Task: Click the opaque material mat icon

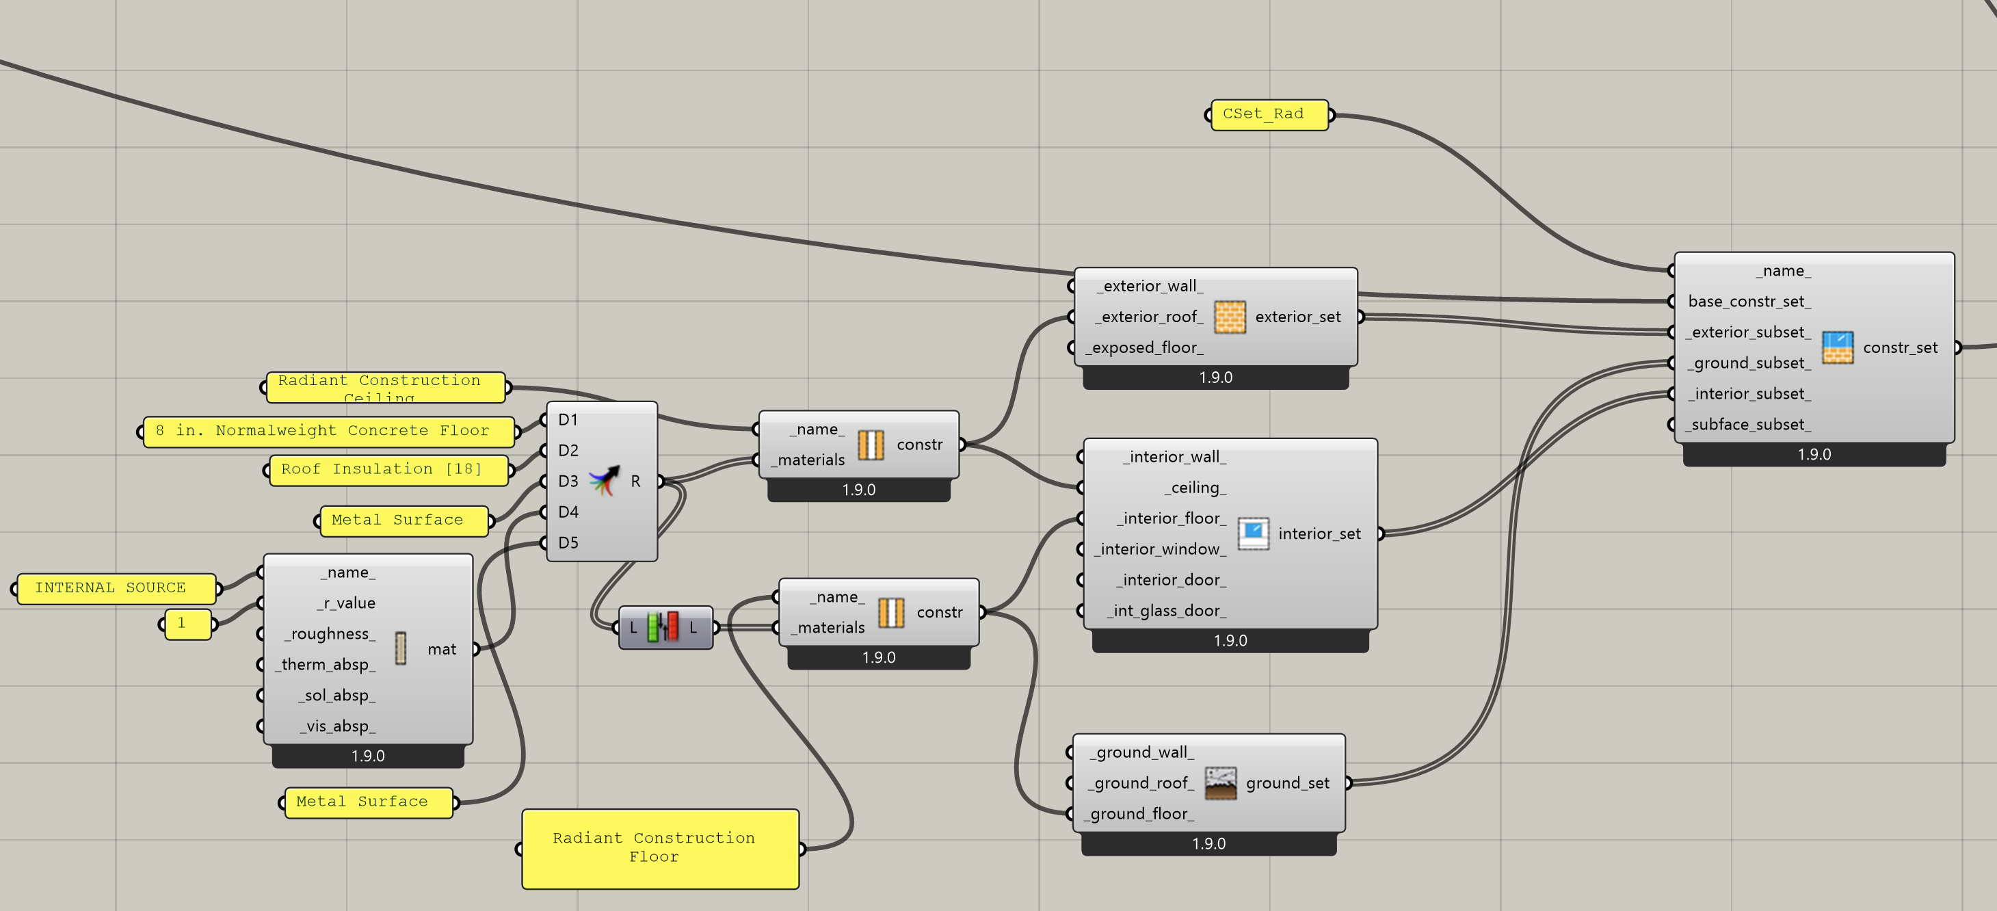Action: pos(401,649)
